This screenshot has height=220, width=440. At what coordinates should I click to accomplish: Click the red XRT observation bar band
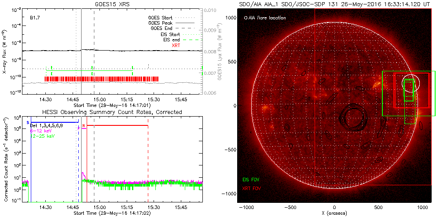coord(101,79)
